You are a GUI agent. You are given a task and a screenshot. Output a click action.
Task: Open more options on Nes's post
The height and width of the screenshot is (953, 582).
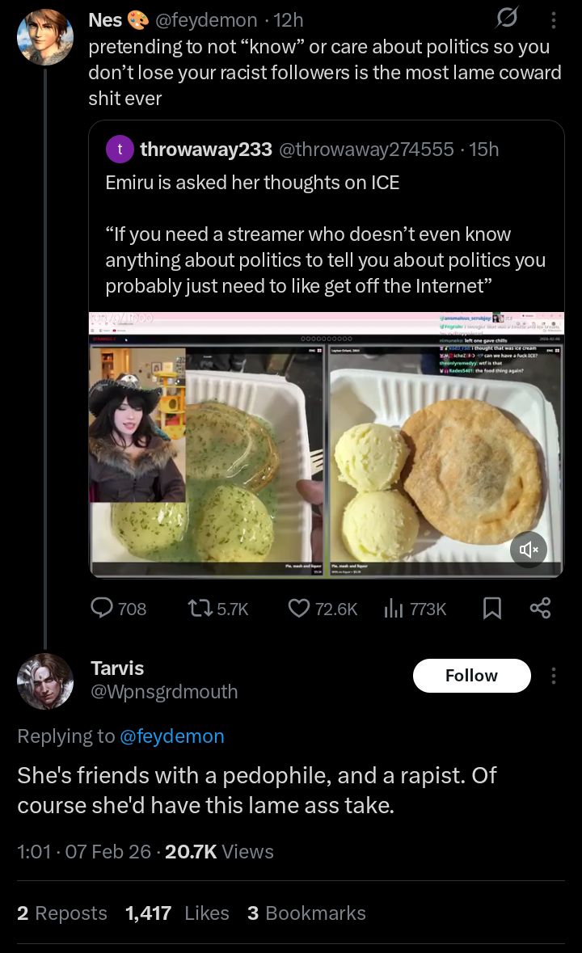coord(553,20)
